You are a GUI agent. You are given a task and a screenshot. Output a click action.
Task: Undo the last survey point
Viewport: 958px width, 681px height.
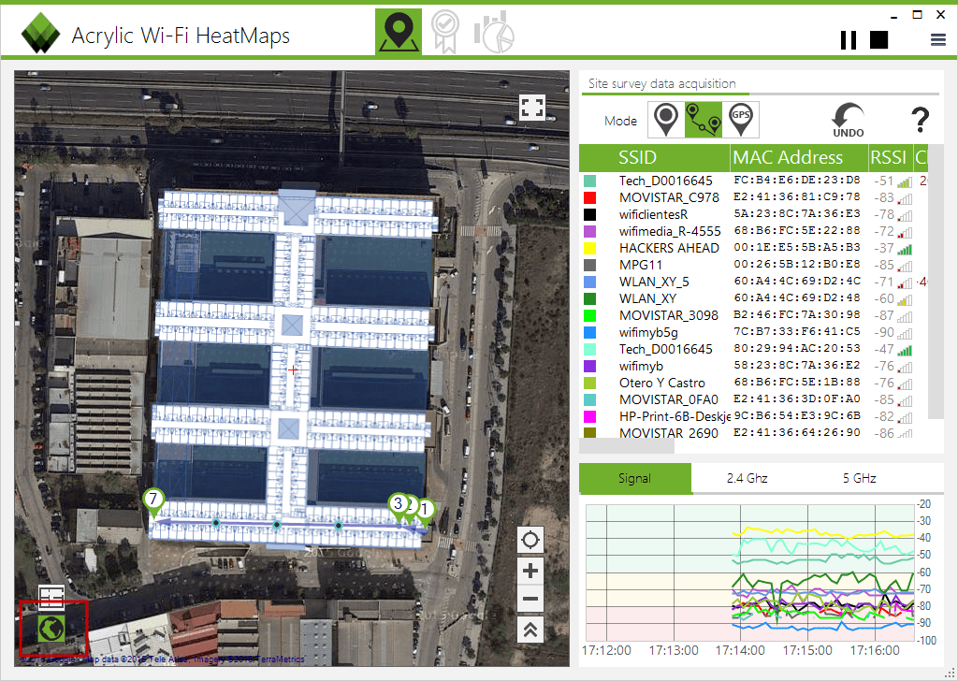[848, 120]
